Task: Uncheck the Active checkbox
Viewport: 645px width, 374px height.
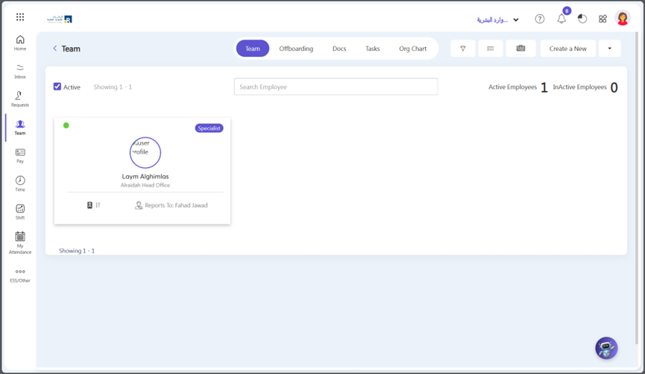Action: [57, 87]
